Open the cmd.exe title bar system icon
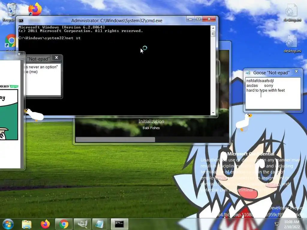This screenshot has height=230, width=307. coord(21,21)
